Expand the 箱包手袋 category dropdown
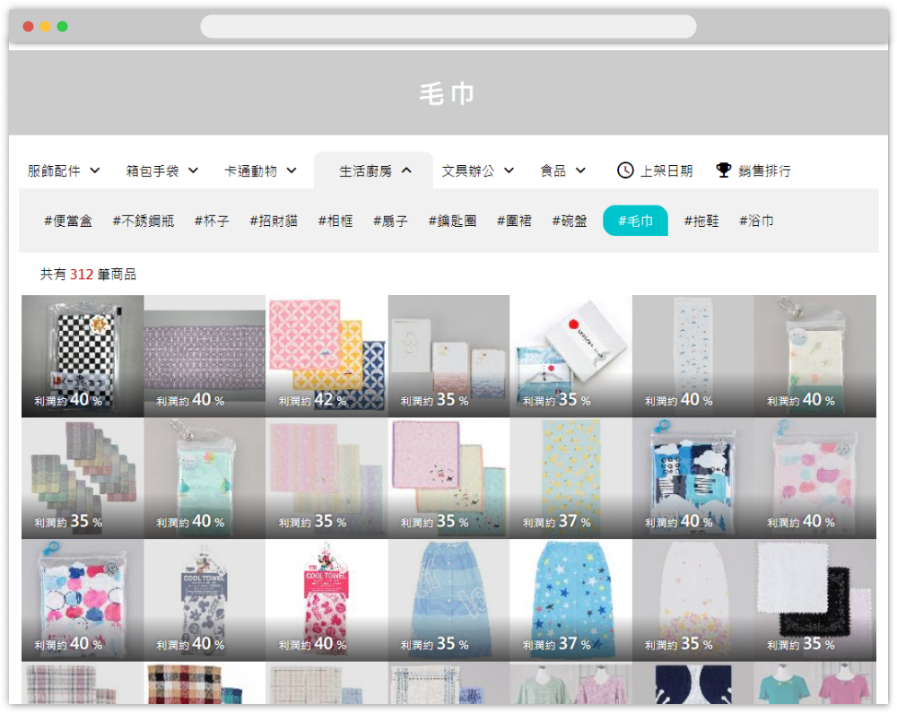Screen dimensions: 897x713 point(161,170)
